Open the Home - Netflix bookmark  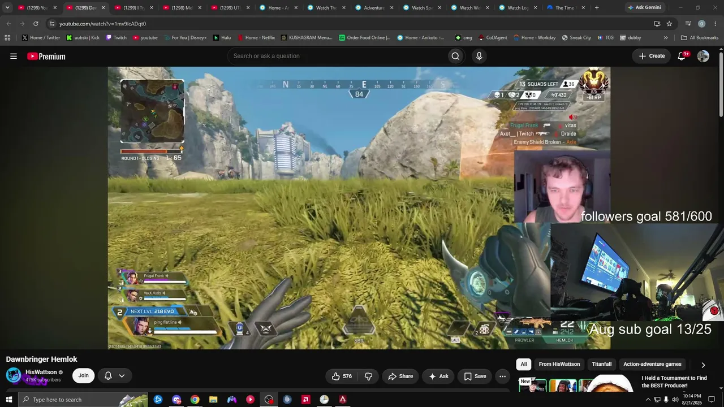(256, 38)
